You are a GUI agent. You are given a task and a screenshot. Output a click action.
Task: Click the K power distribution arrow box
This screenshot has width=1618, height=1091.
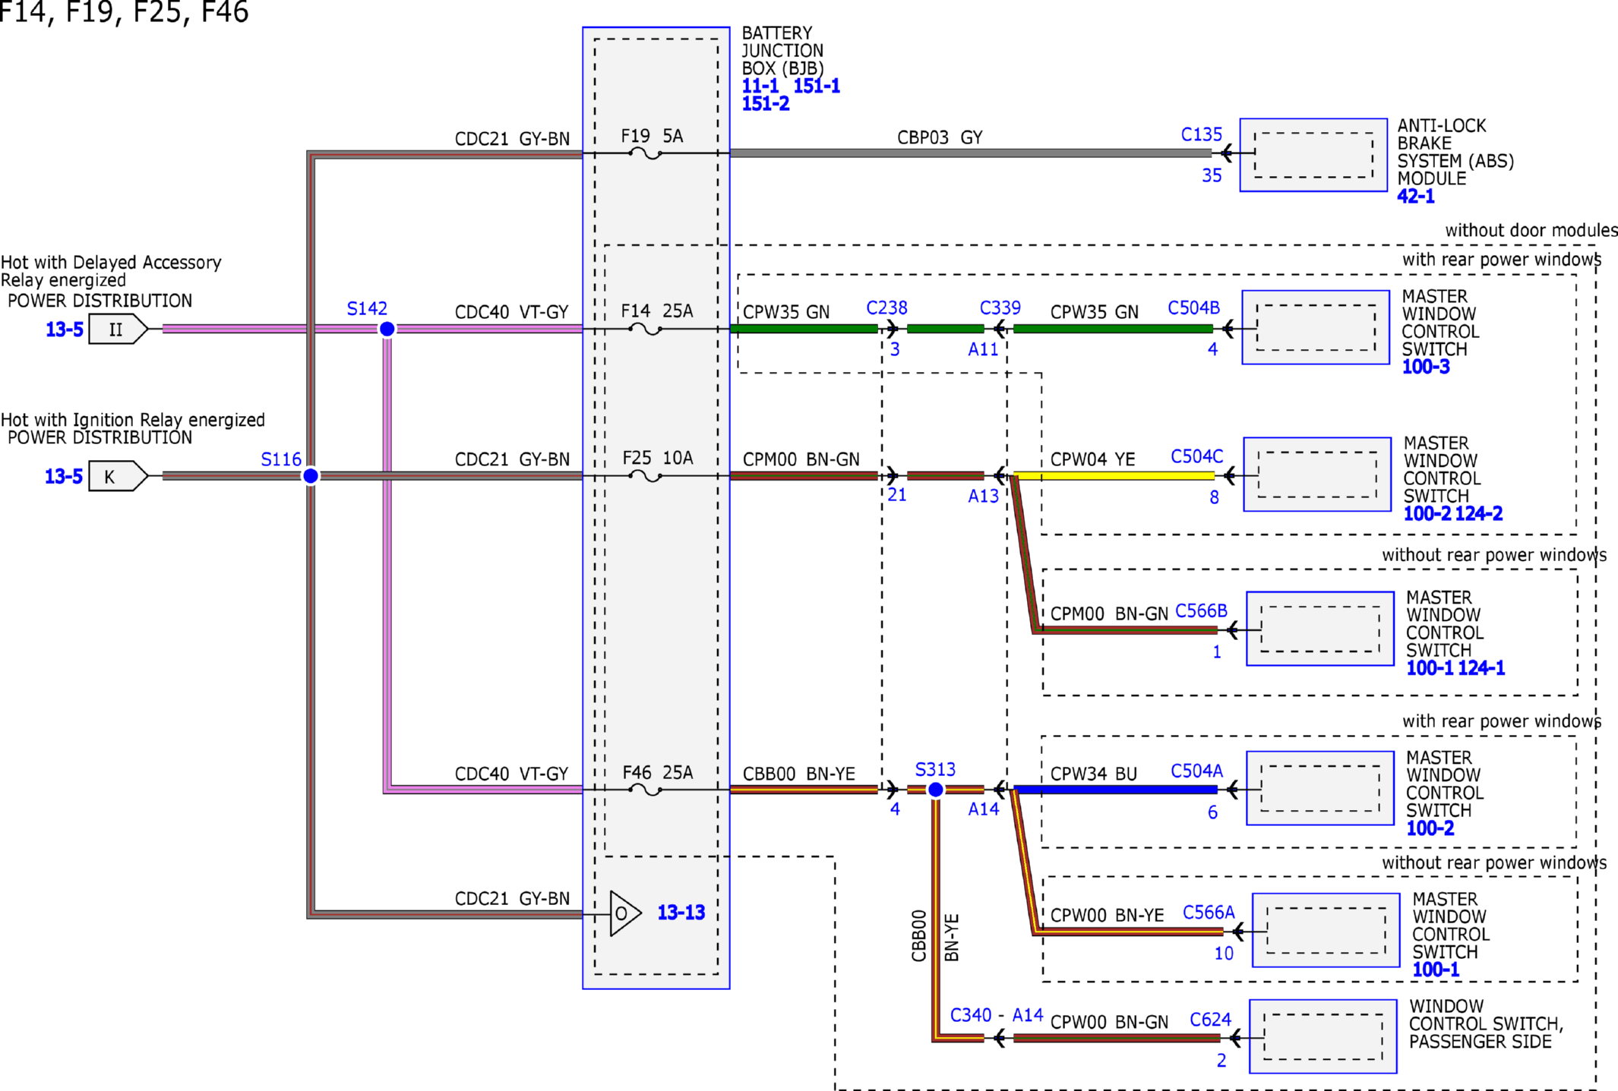pos(119,476)
